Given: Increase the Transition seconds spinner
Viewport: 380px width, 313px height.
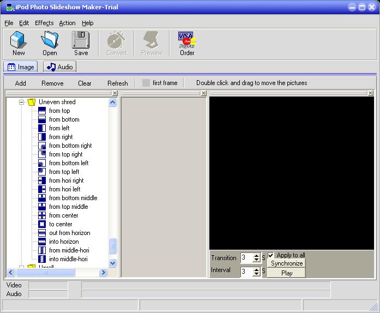Looking at the screenshot, I should coord(257,255).
